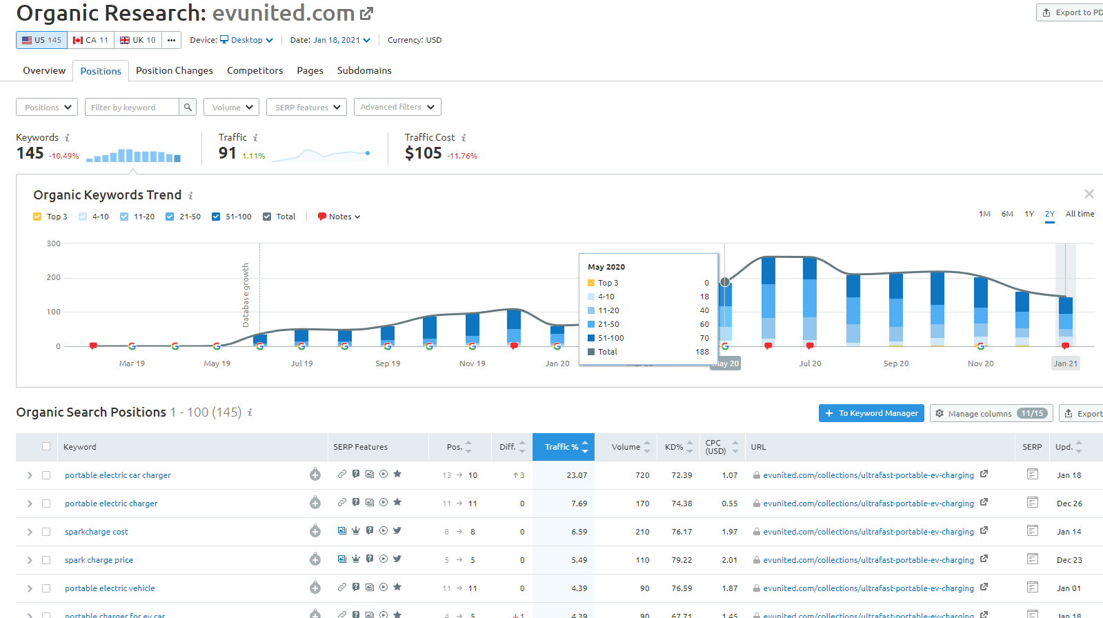
Task: Click crown icon in spark charge price row
Action: point(356,559)
